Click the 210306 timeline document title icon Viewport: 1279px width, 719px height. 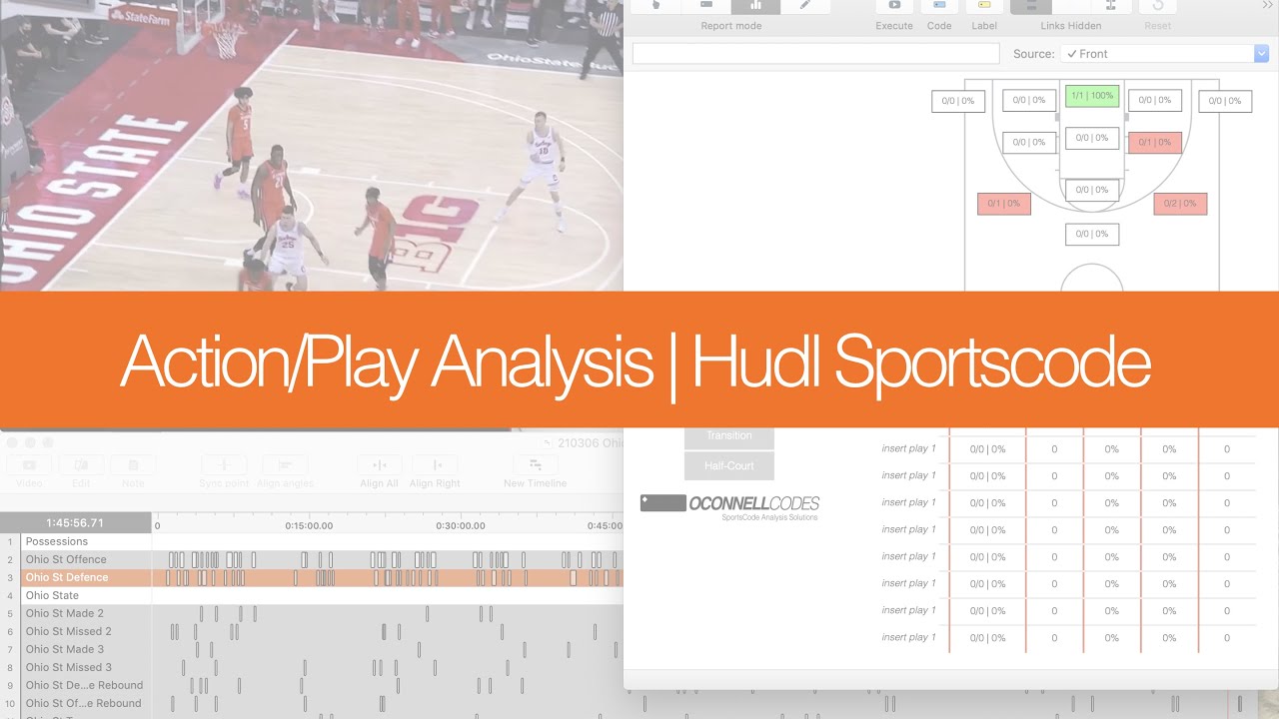point(549,442)
